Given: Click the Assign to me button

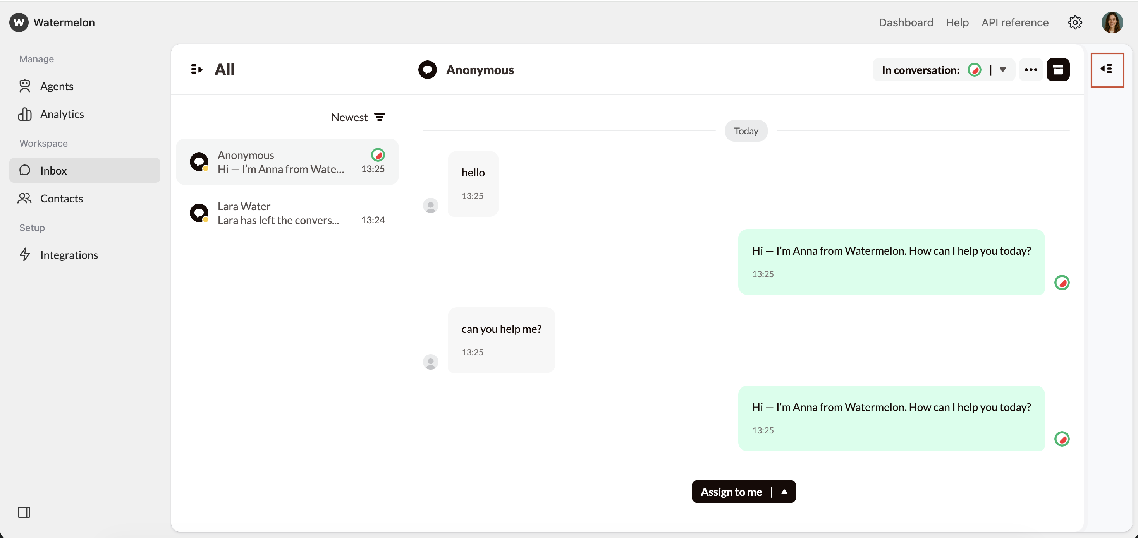Looking at the screenshot, I should (732, 491).
